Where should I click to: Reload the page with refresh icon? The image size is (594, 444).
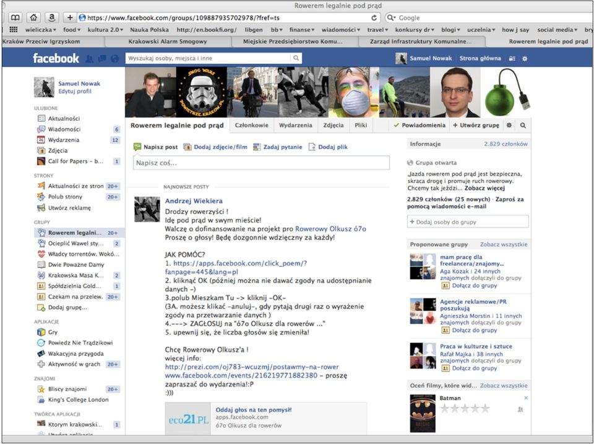tap(374, 18)
